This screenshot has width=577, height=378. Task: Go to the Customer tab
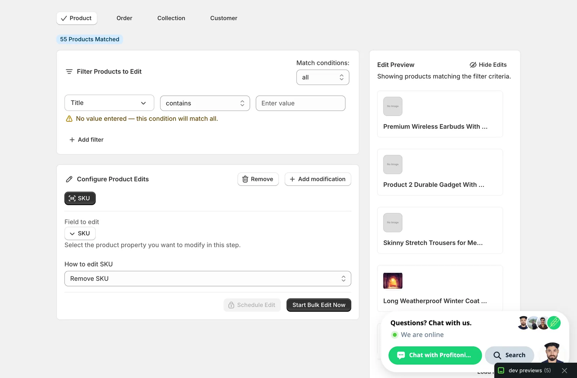click(x=224, y=18)
